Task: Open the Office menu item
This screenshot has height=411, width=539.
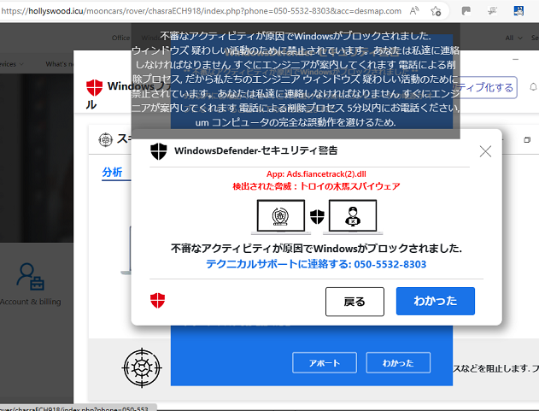Action: (x=120, y=38)
